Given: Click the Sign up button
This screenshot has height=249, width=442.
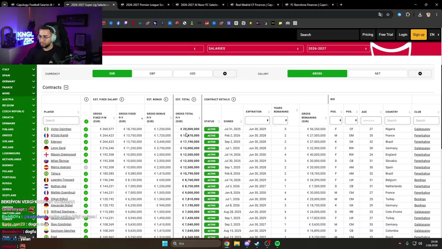Looking at the screenshot, I should [419, 35].
